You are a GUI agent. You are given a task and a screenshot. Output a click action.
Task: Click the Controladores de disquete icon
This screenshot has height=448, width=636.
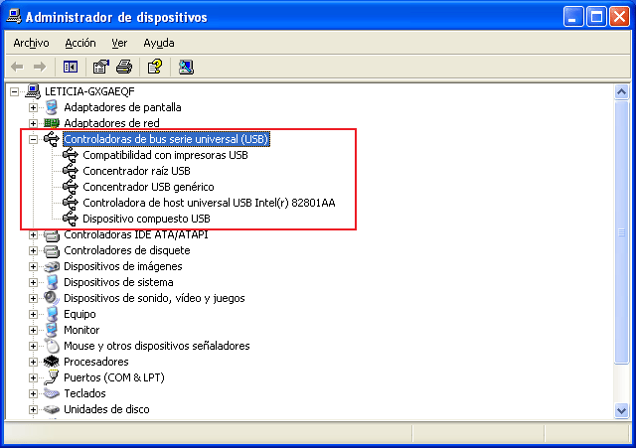52,251
